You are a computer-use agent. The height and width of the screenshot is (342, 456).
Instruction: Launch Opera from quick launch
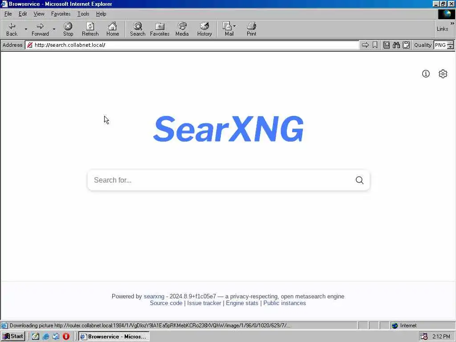click(x=66, y=337)
